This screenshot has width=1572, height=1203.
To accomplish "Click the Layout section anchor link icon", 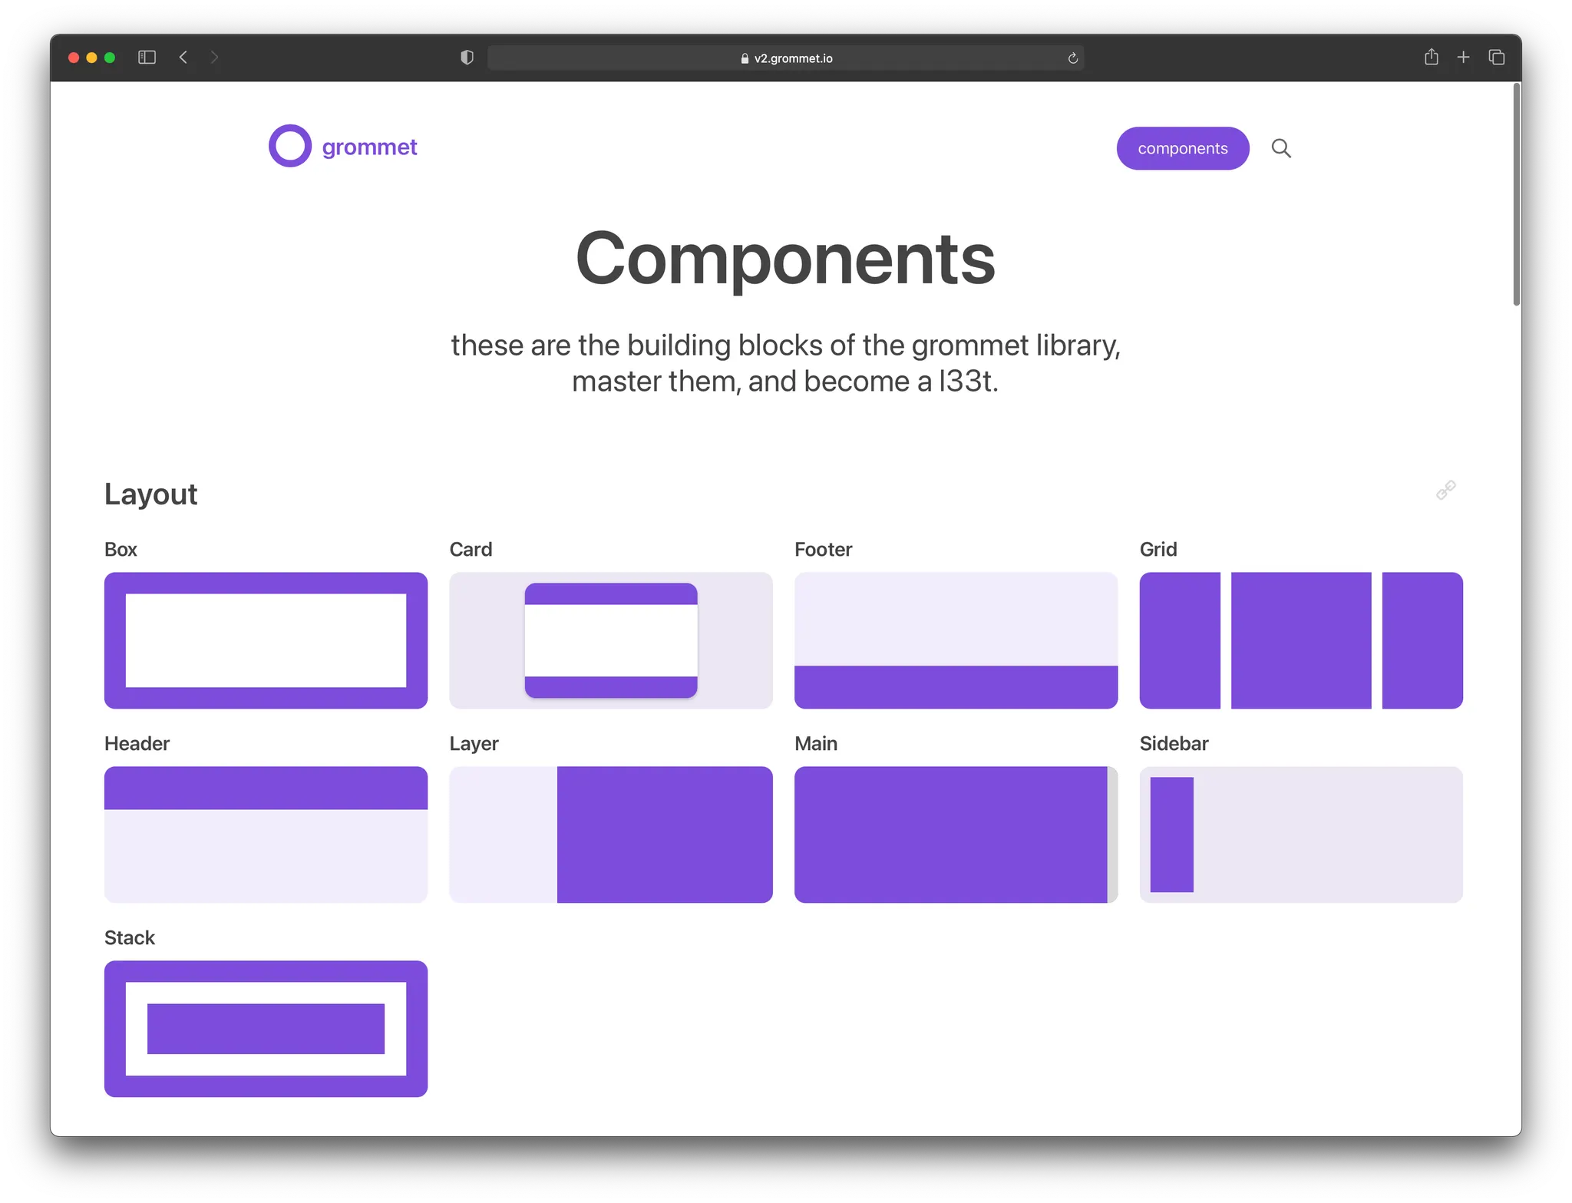I will pyautogui.click(x=1445, y=491).
